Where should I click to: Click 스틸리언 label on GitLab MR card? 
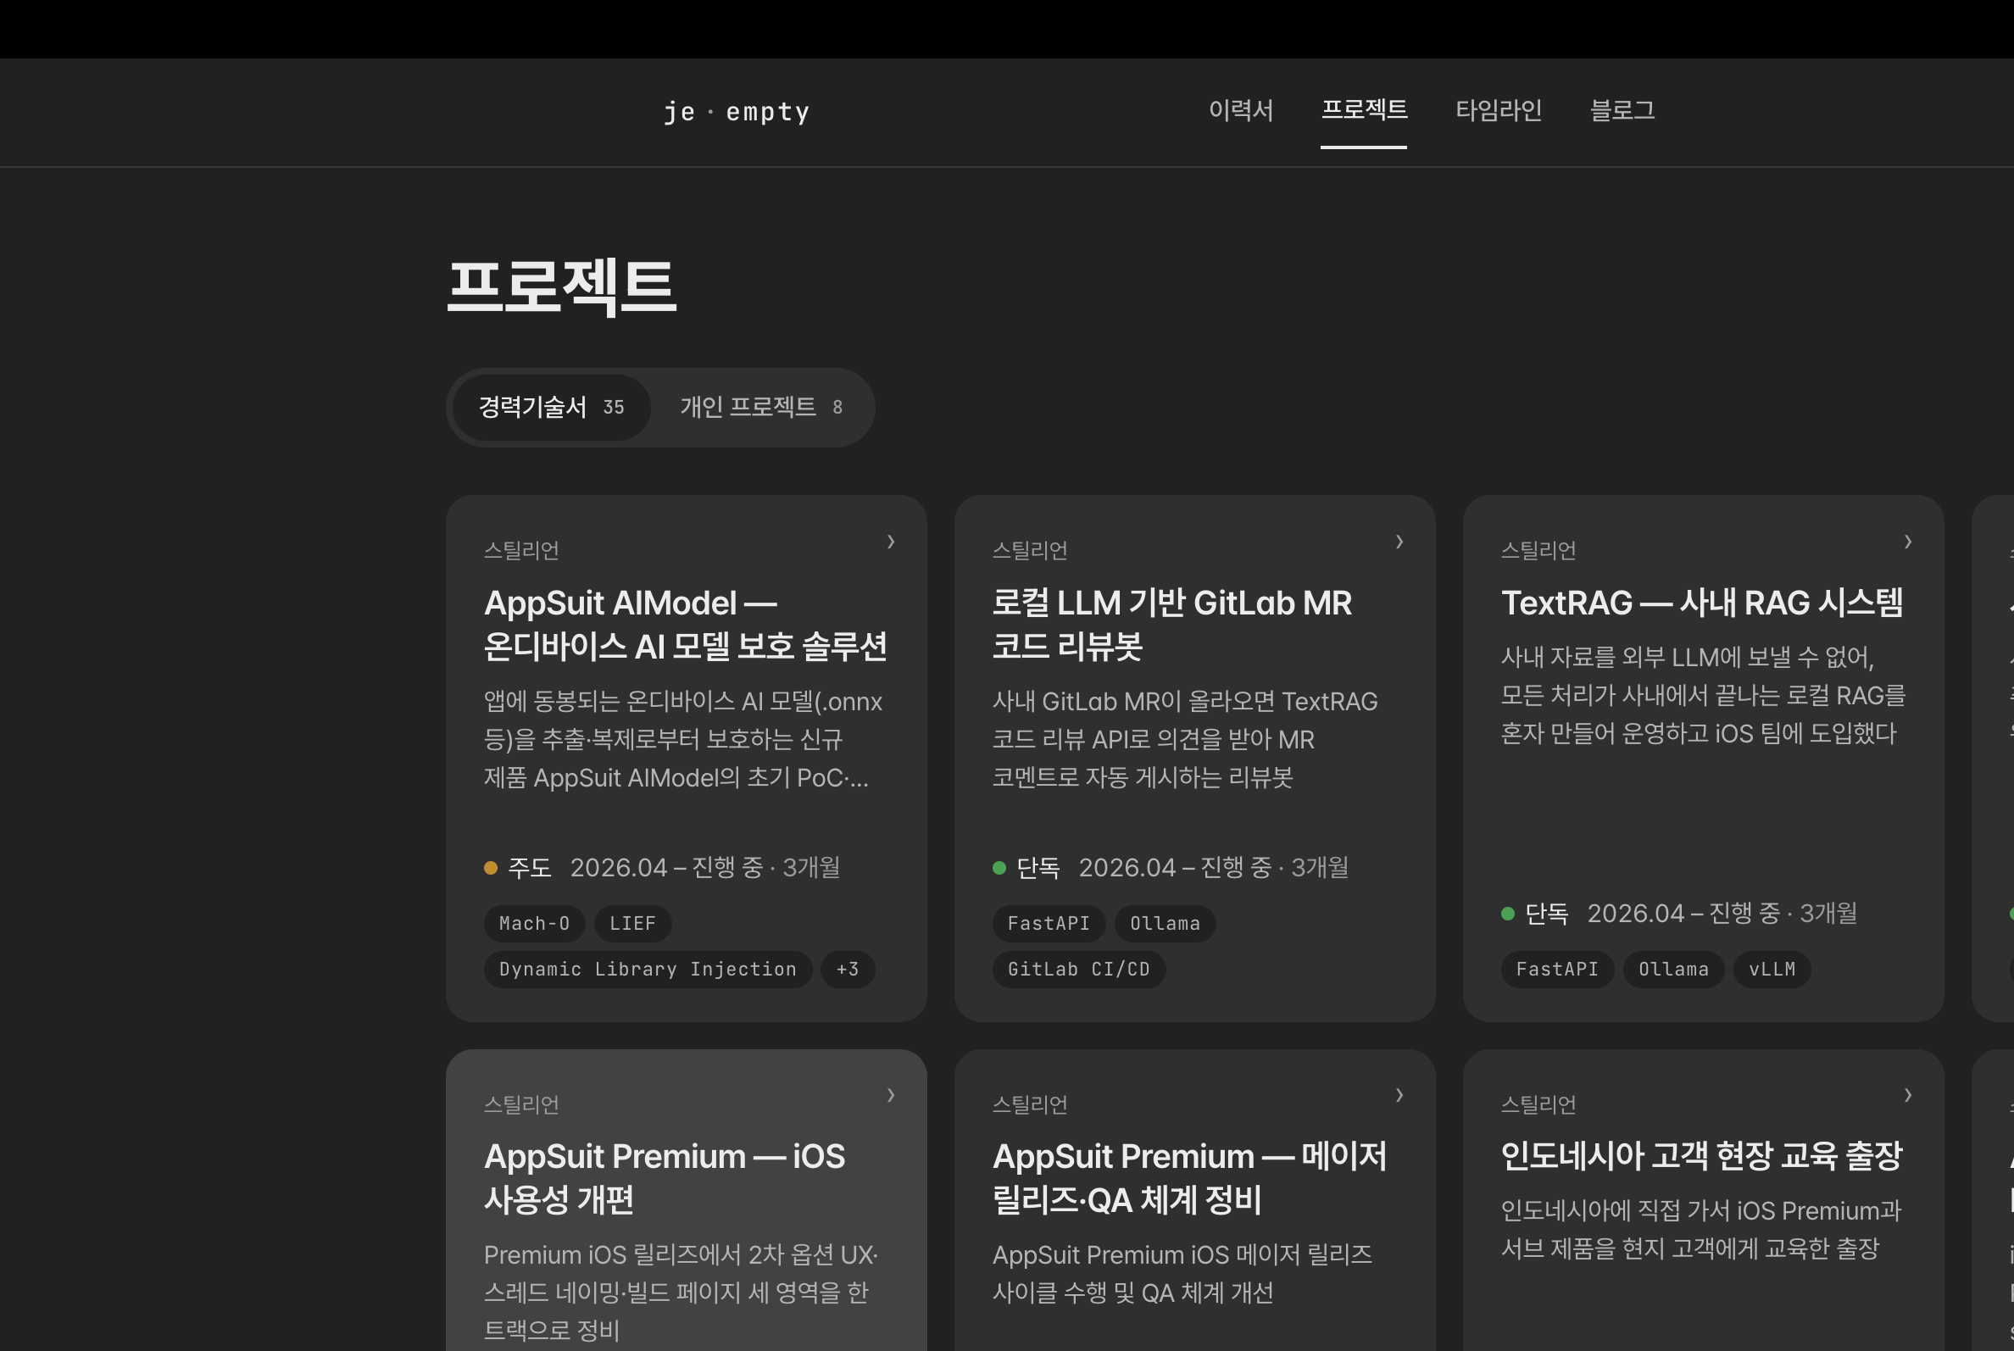[x=1030, y=551]
